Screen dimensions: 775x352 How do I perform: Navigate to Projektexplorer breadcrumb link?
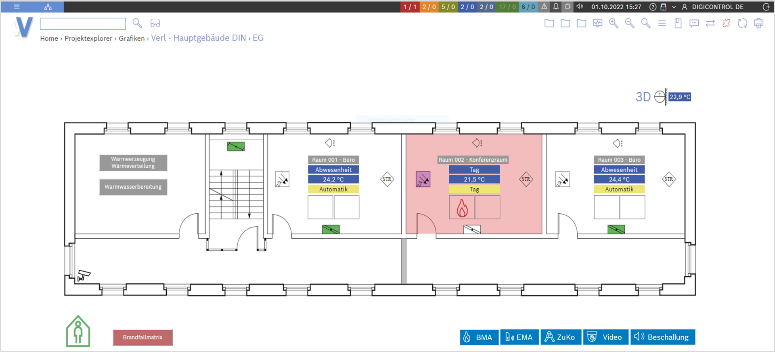coord(88,38)
